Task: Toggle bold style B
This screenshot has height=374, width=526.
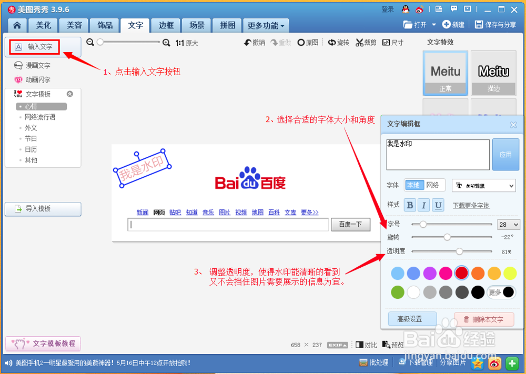Action: [410, 205]
